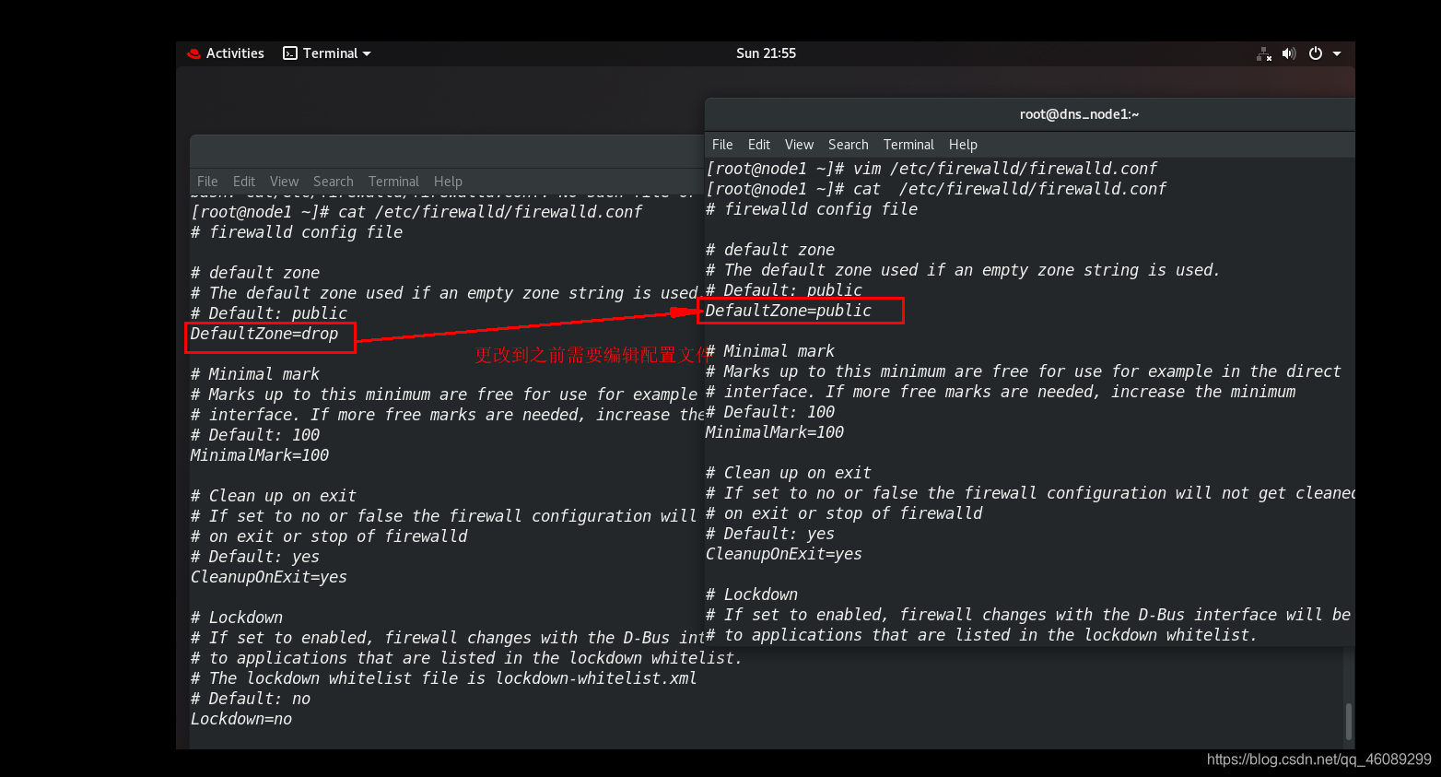The width and height of the screenshot is (1441, 777).
Task: Open Search menu in front terminal
Action: click(848, 145)
